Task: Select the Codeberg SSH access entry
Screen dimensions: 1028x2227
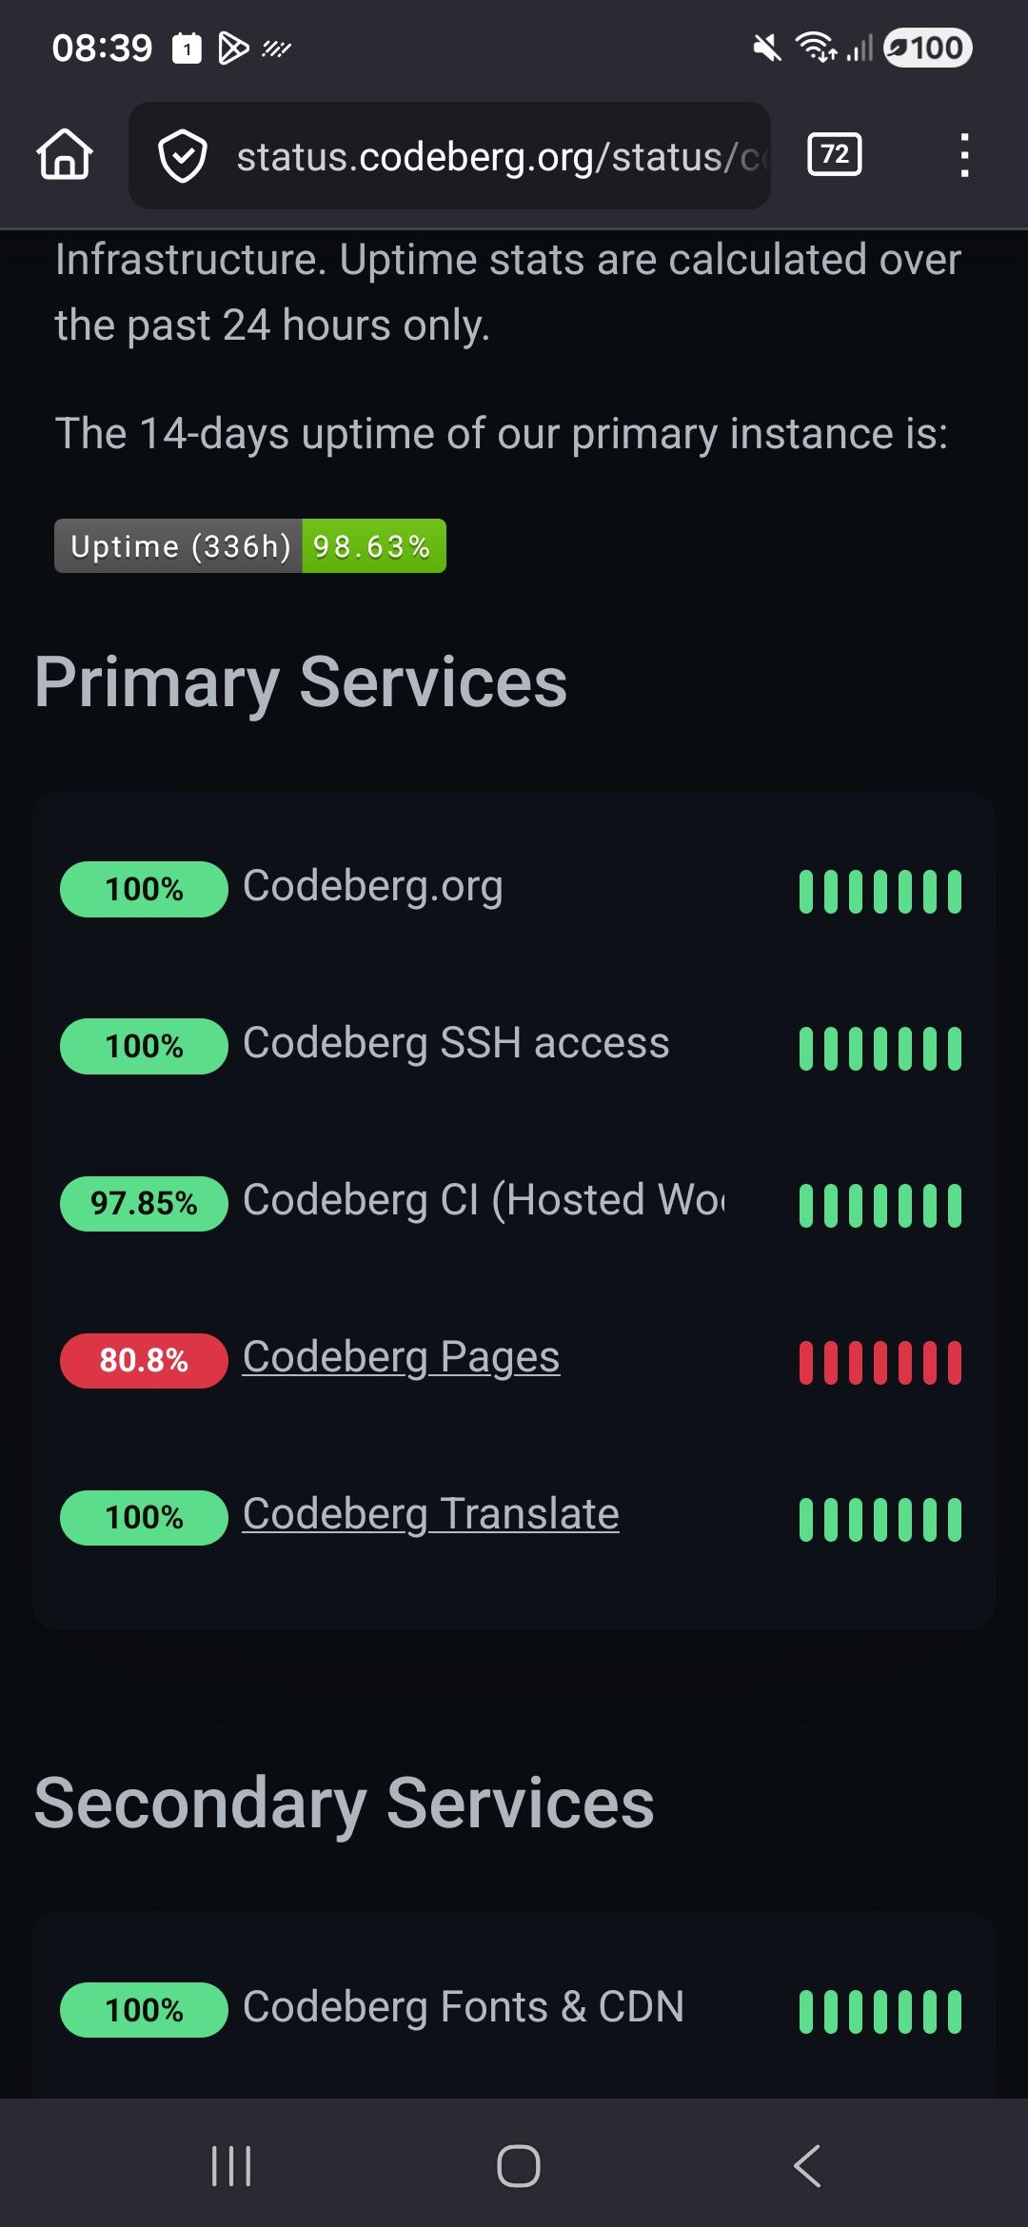Action: pos(456,1043)
